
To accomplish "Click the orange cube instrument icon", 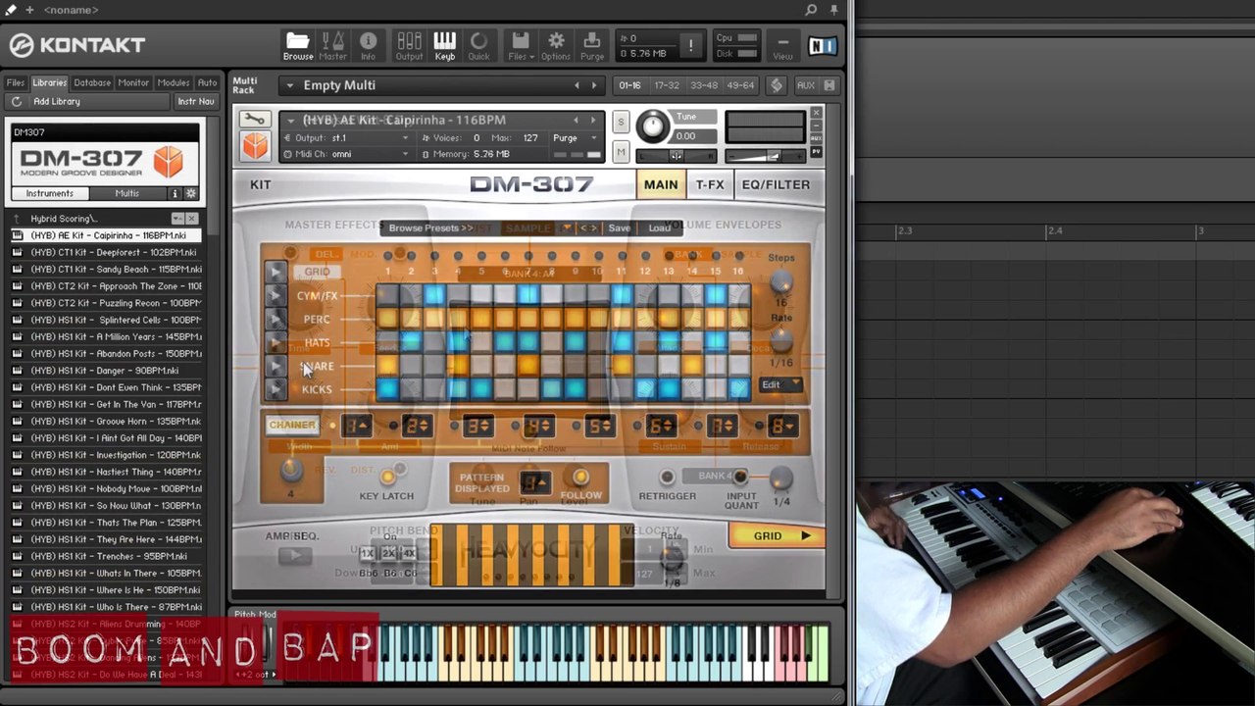I will tap(255, 146).
